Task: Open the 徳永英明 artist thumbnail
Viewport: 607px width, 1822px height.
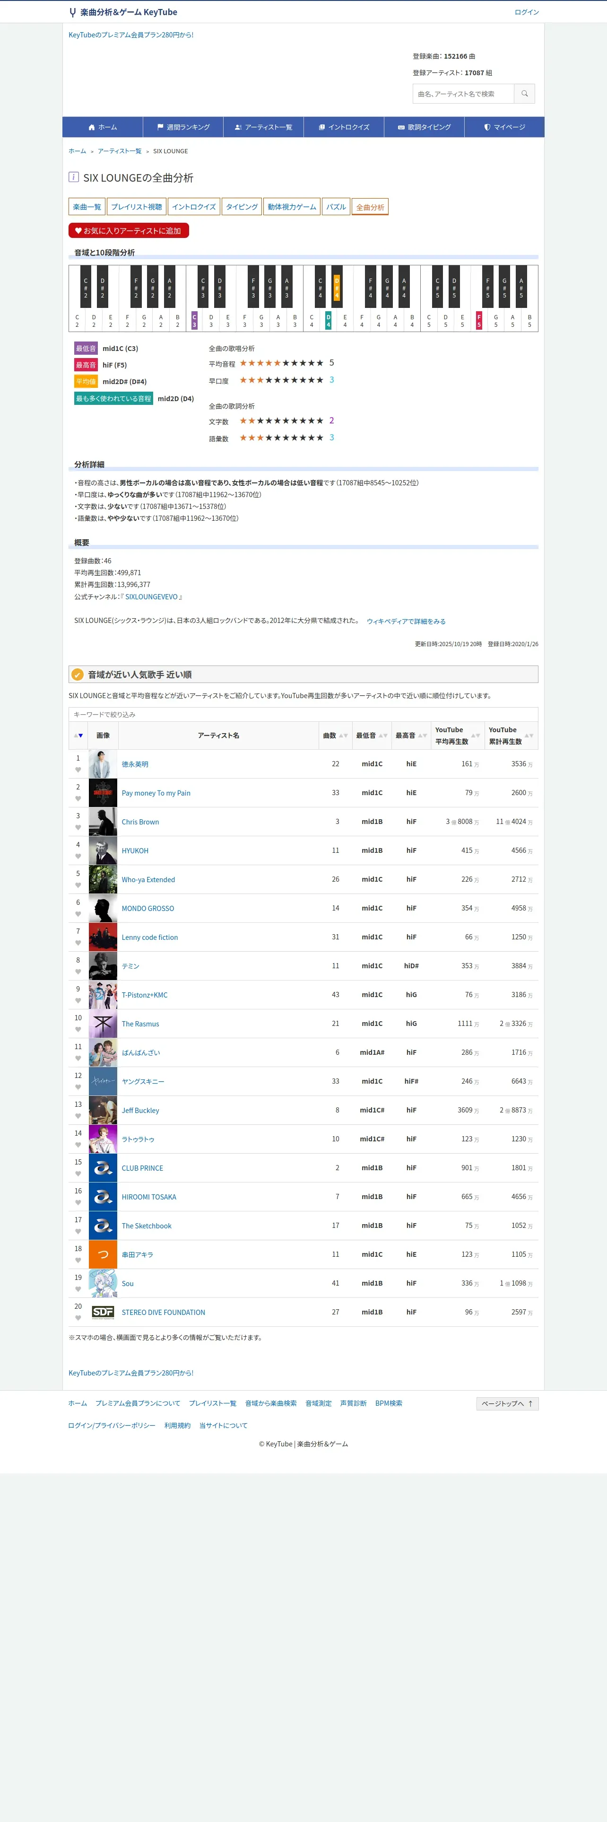Action: click(103, 764)
